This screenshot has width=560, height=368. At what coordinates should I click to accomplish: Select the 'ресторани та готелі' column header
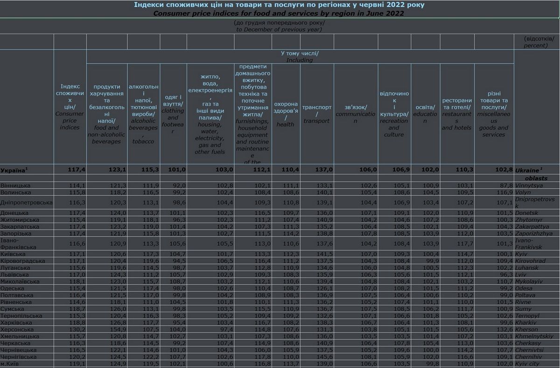click(x=456, y=114)
